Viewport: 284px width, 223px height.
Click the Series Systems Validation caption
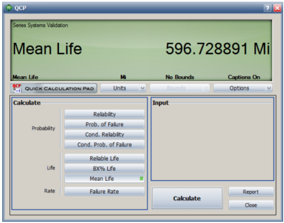point(40,25)
